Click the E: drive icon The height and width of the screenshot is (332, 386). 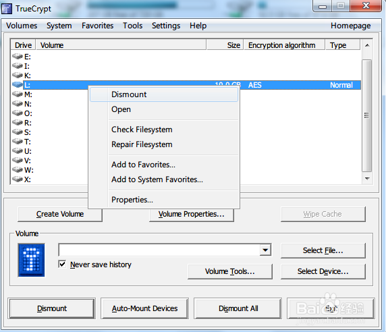[18, 57]
